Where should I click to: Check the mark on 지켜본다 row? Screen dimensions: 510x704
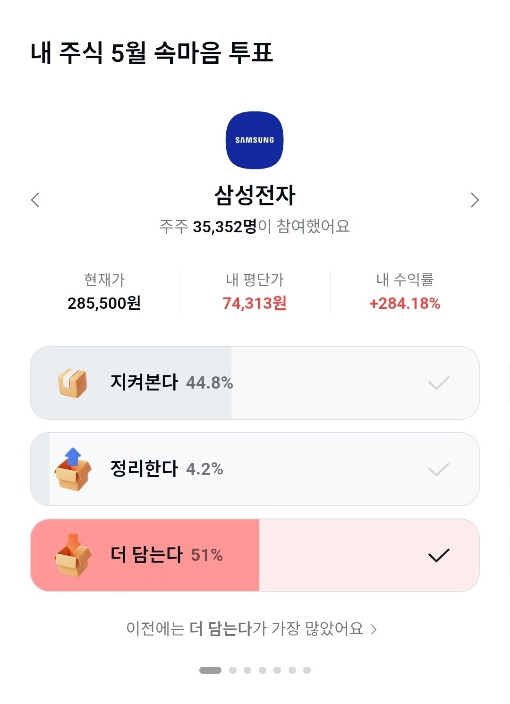point(439,383)
